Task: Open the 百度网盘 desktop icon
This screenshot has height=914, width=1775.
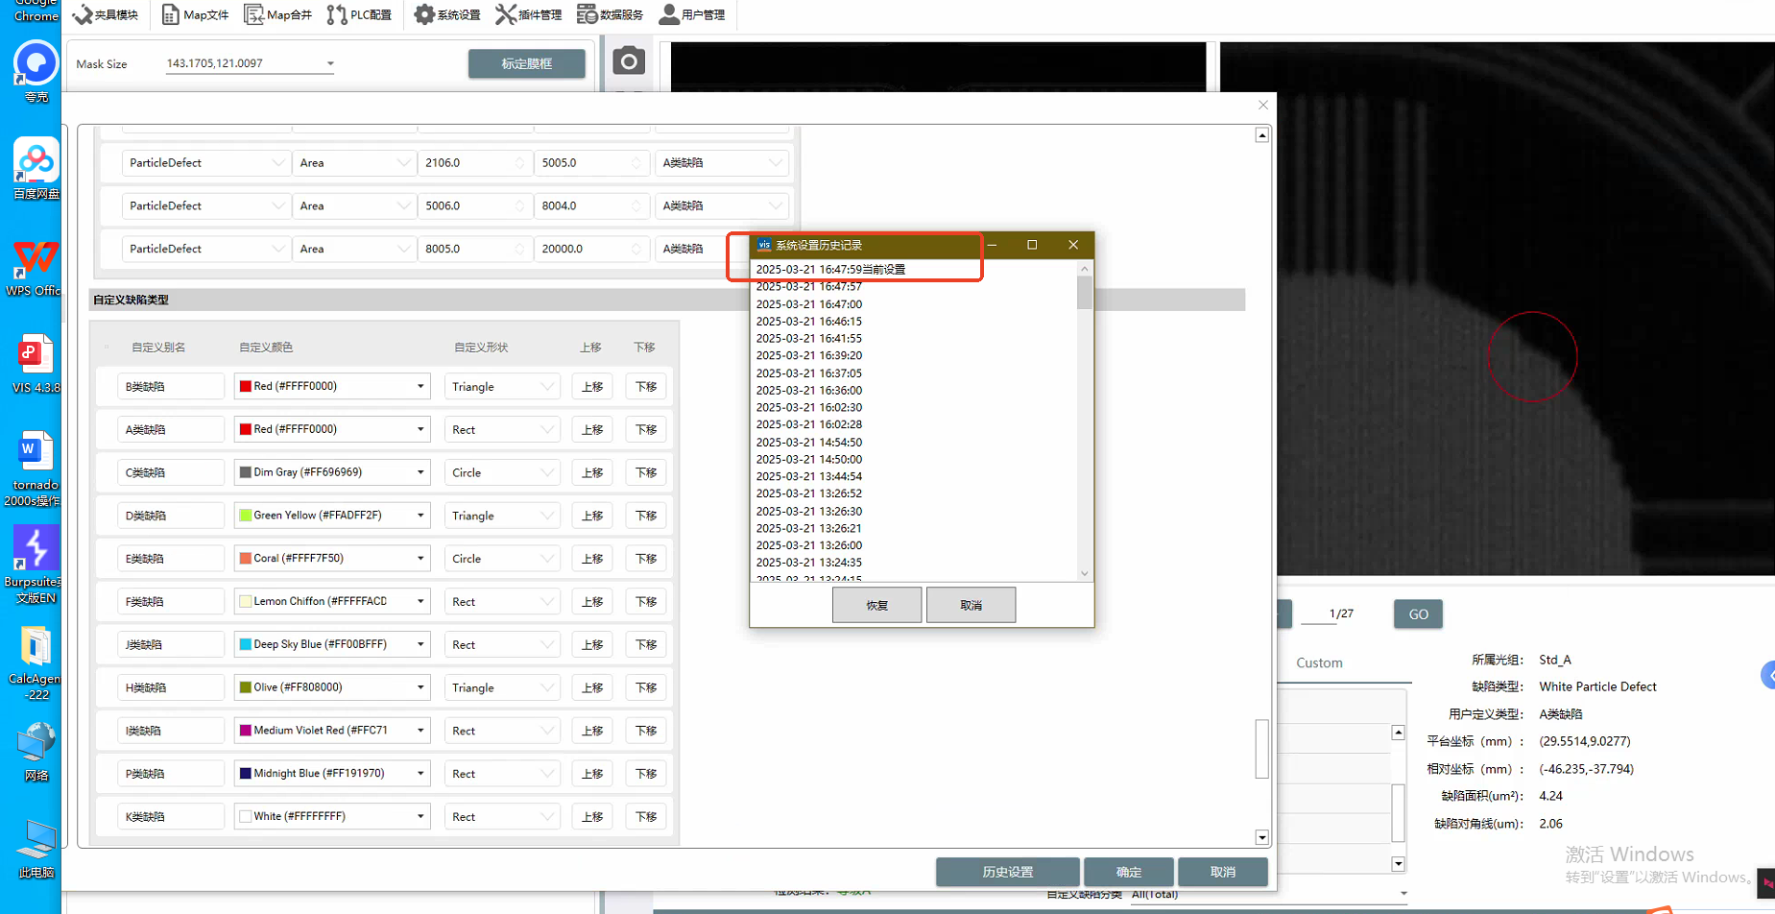Action: [x=36, y=169]
